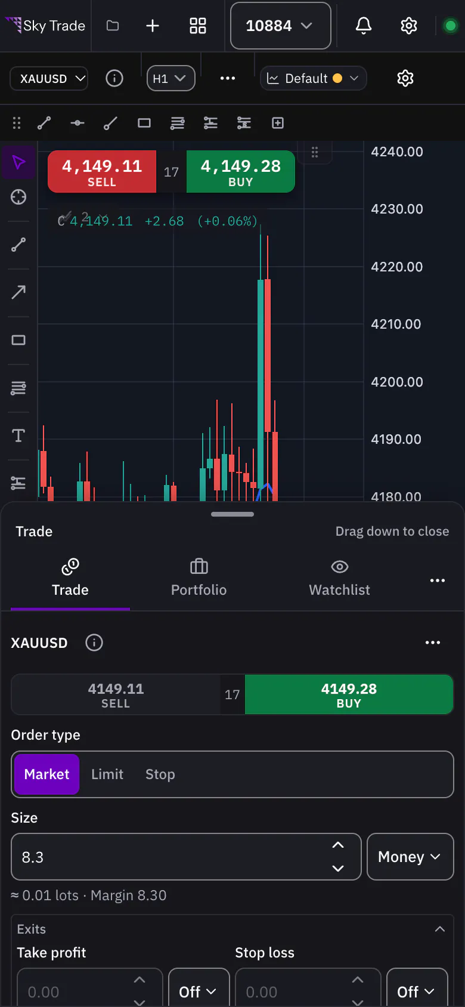Add a new chart with plus icon
This screenshot has height=1007, width=465.
click(x=153, y=26)
